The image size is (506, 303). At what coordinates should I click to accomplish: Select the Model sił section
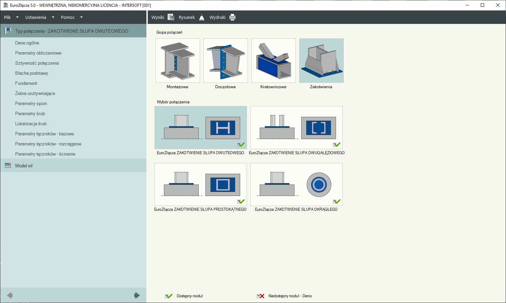click(73, 166)
